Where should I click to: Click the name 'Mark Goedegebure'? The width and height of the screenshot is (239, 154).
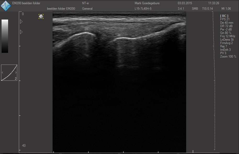point(147,3)
